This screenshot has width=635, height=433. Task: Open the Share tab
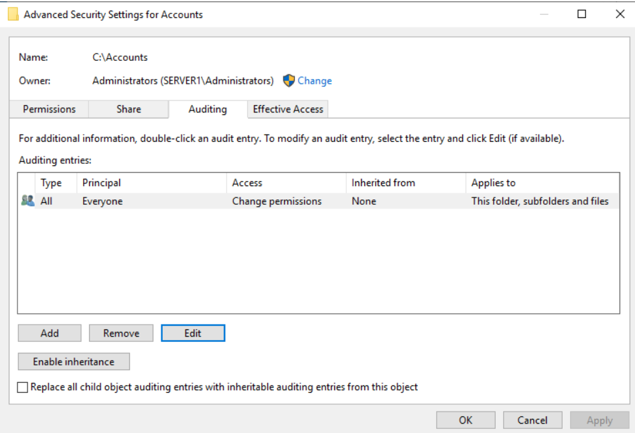129,109
